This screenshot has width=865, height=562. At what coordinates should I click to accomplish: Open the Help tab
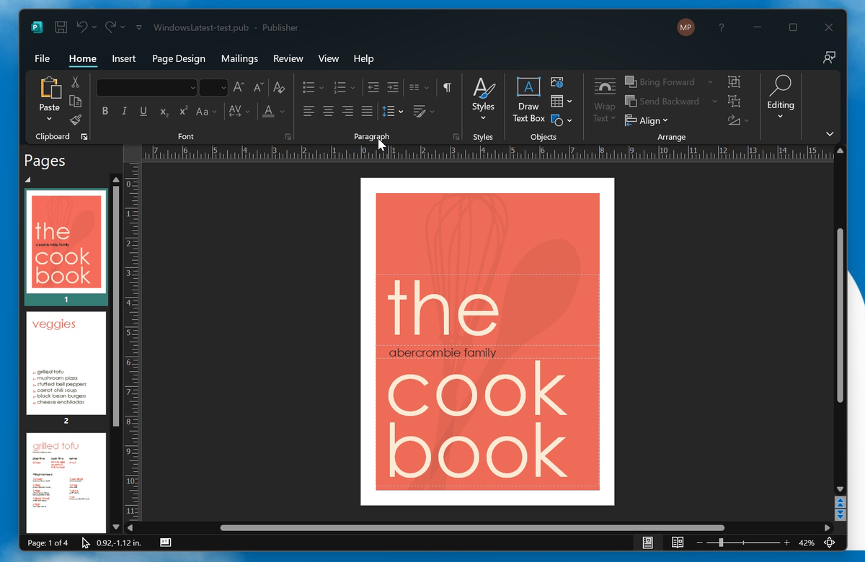[363, 58]
